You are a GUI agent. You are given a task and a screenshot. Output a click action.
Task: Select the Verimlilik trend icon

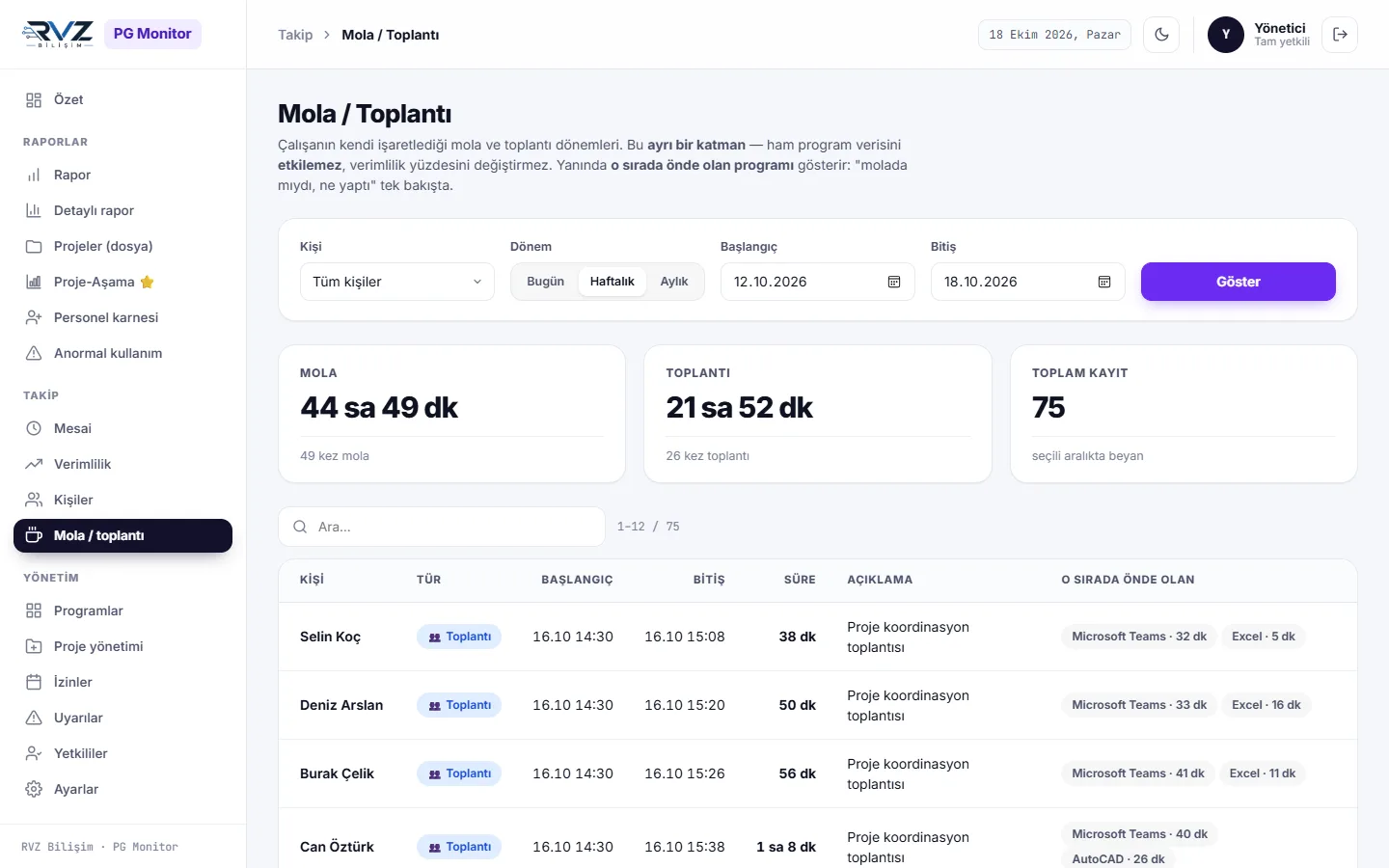(x=34, y=464)
